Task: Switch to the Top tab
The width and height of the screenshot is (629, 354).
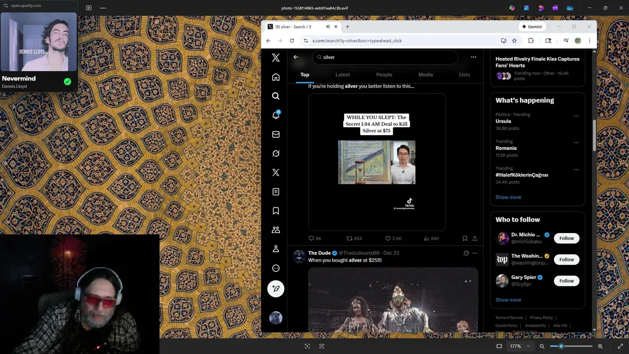Action: [x=305, y=75]
